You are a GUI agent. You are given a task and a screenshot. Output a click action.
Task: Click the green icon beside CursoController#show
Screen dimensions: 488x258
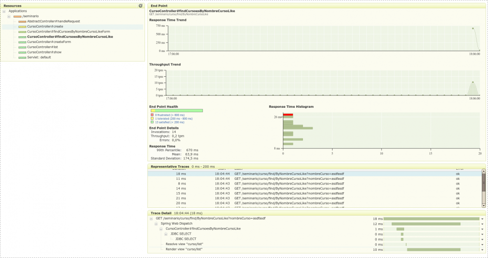[x=22, y=52]
